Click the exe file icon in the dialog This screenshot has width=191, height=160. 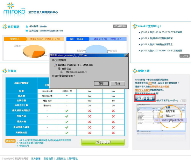(55, 65)
